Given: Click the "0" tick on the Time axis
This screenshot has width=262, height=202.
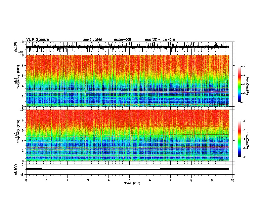Looking at the screenshot, I should click(26, 180).
